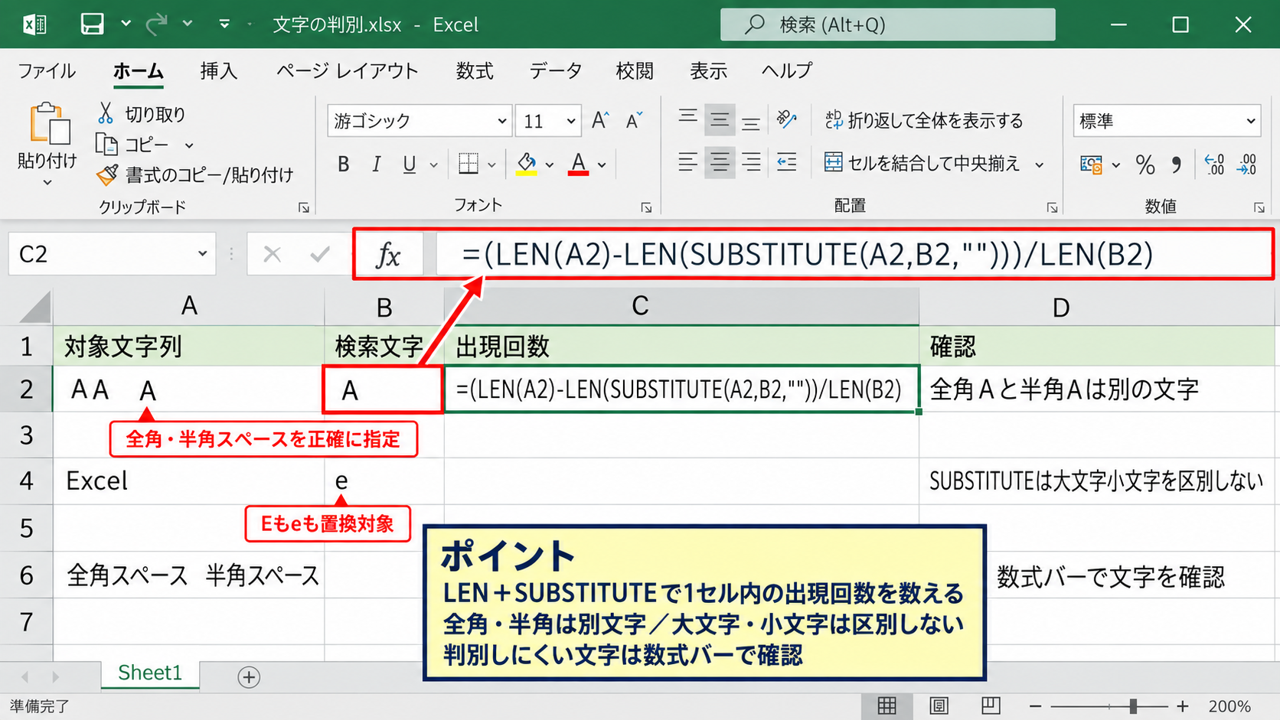Click the increase decimal places icon
This screenshot has height=720, width=1280.
coord(1214,164)
